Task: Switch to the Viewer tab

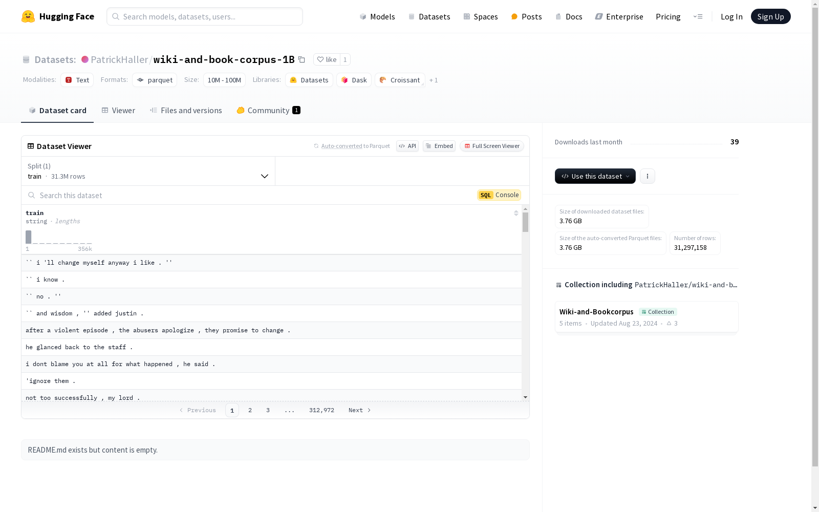Action: [118, 110]
